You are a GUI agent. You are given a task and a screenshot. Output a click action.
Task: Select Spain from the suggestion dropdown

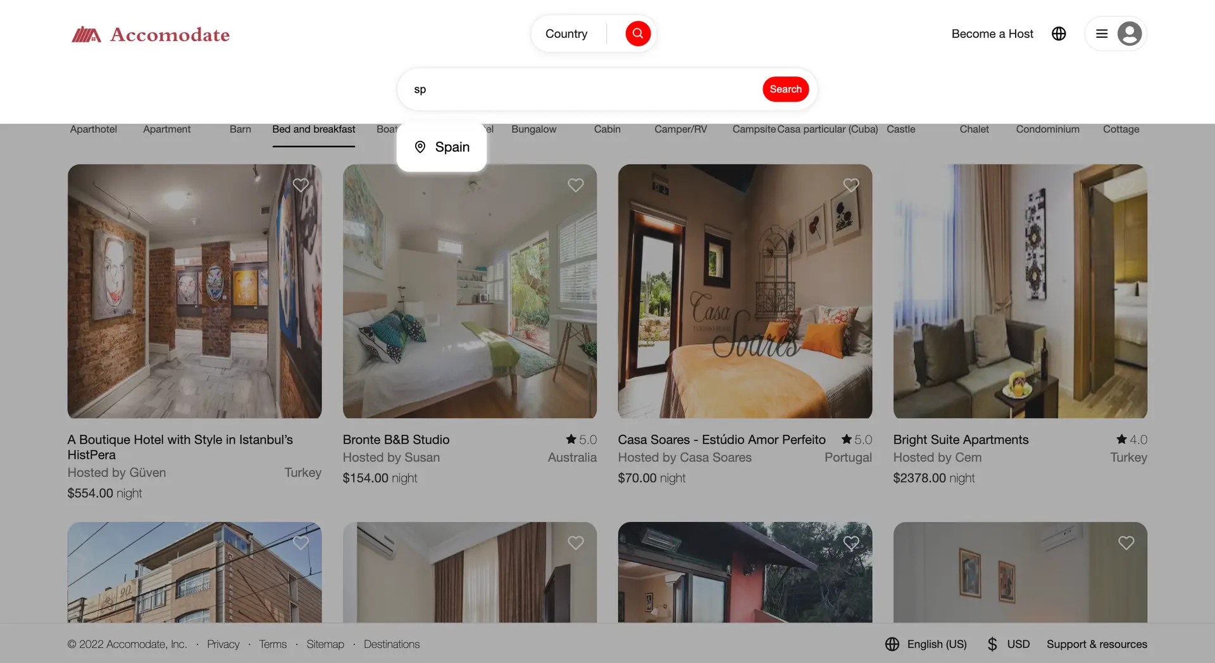442,147
